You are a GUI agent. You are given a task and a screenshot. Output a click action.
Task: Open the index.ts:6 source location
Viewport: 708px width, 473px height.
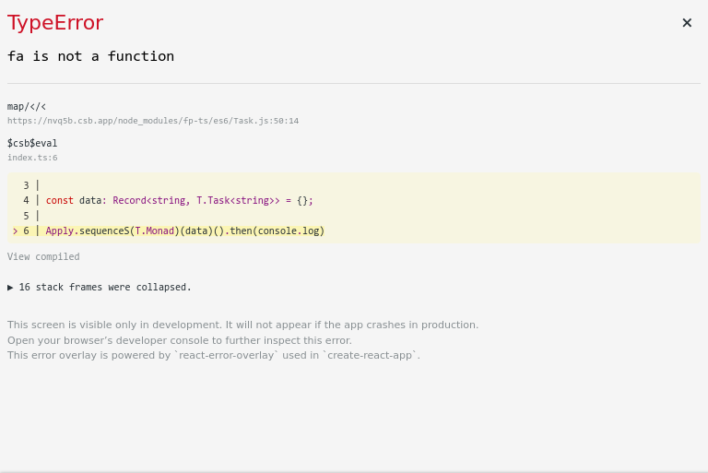coord(32,158)
